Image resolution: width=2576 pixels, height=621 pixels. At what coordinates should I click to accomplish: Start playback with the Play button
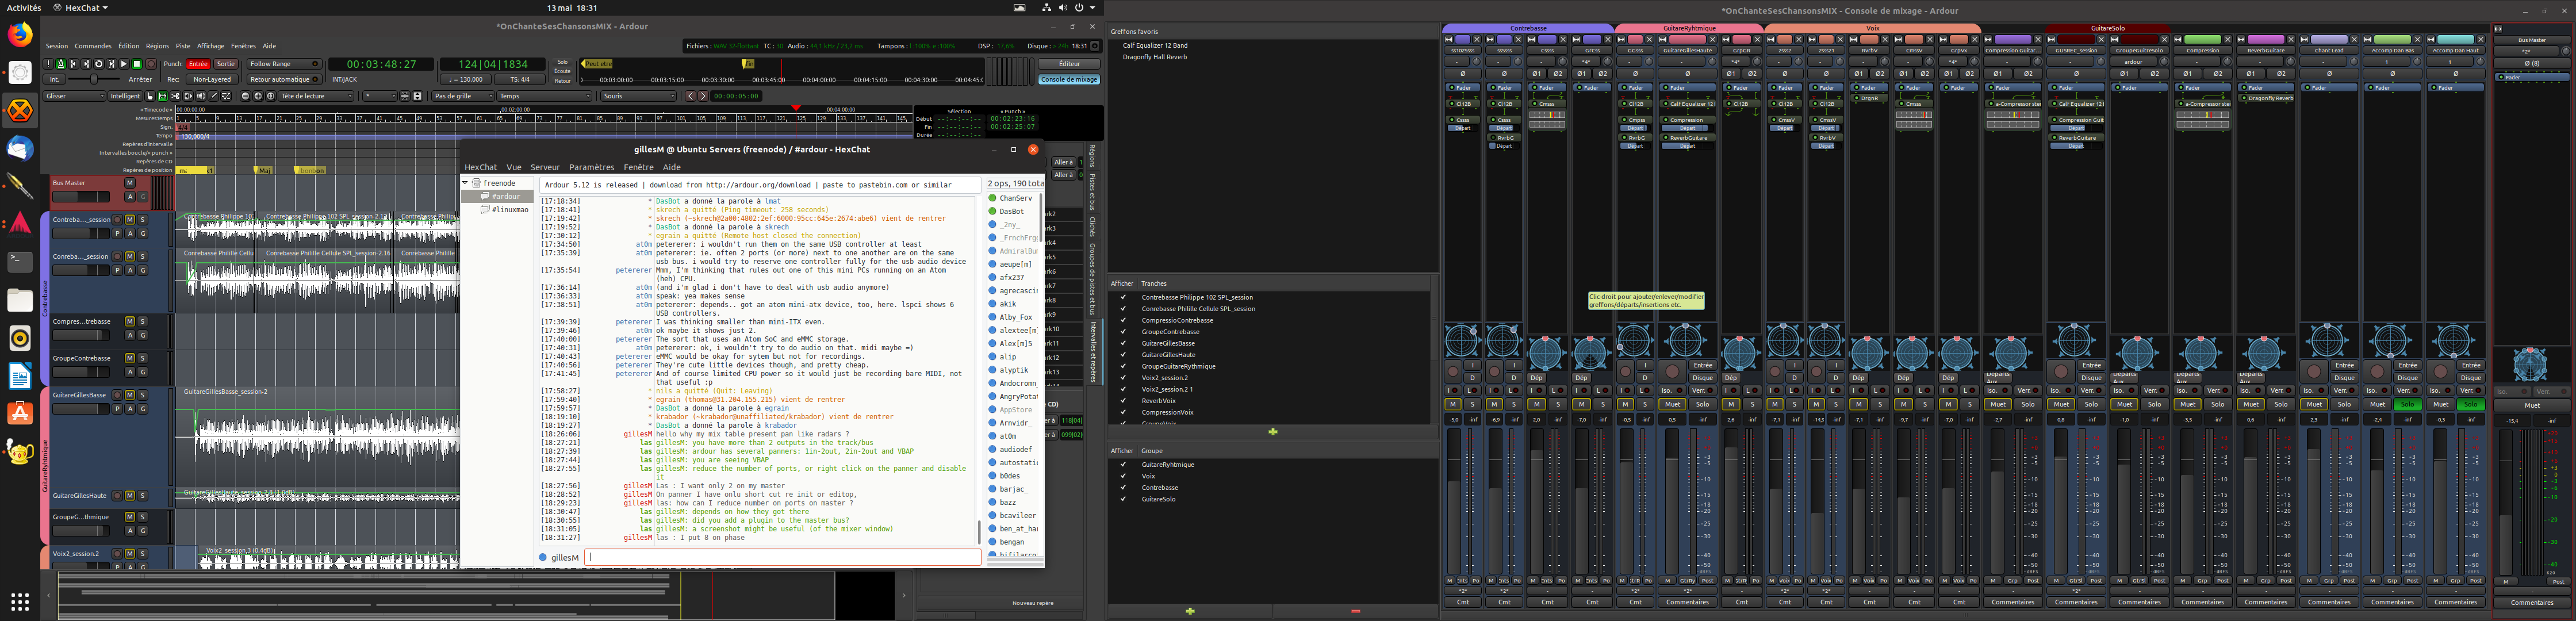pyautogui.click(x=124, y=64)
